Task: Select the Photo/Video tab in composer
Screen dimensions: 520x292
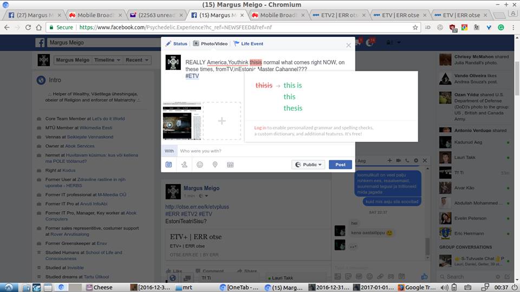Action: pos(211,44)
